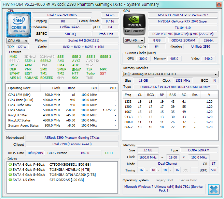
Task: Click the cache value 8x32 + 8x32 + 8x256 + 16M
Action: (x=84, y=47)
